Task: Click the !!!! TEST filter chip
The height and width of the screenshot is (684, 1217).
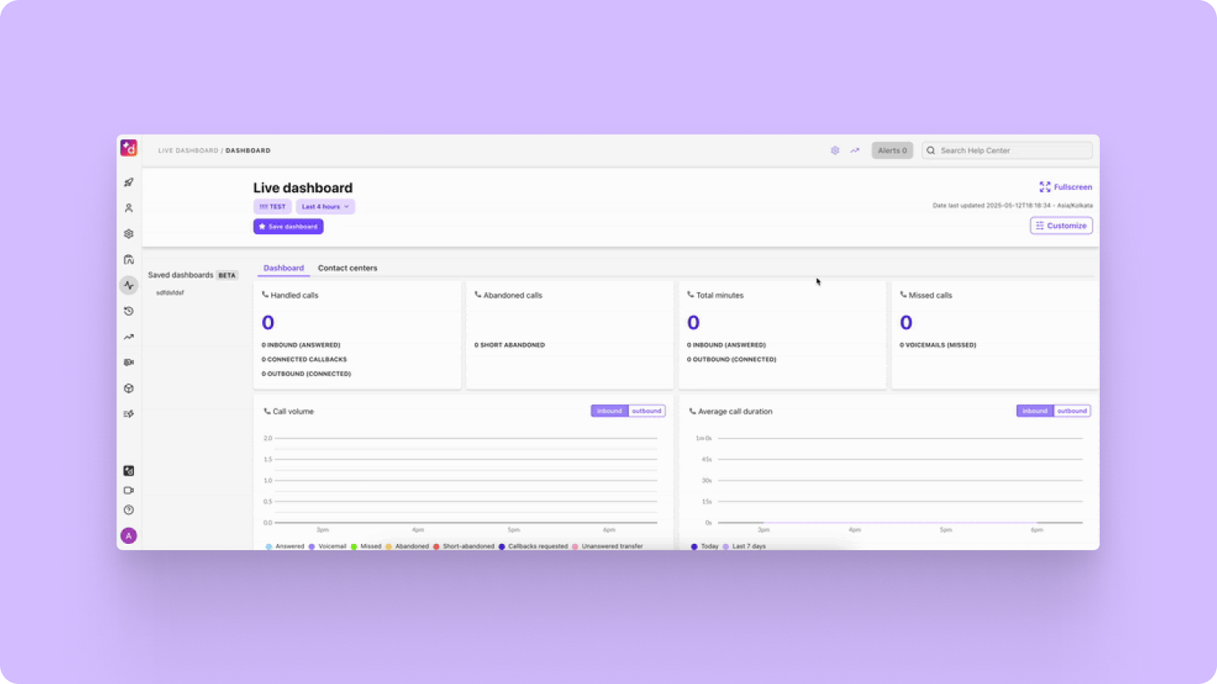Action: coord(272,207)
